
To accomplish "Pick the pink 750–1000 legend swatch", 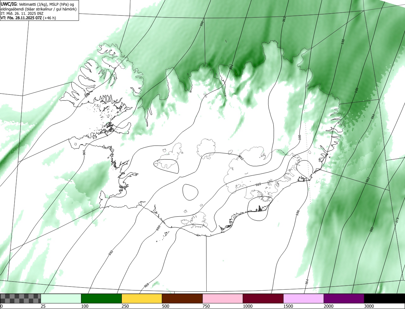I will pyautogui.click(x=223, y=299).
